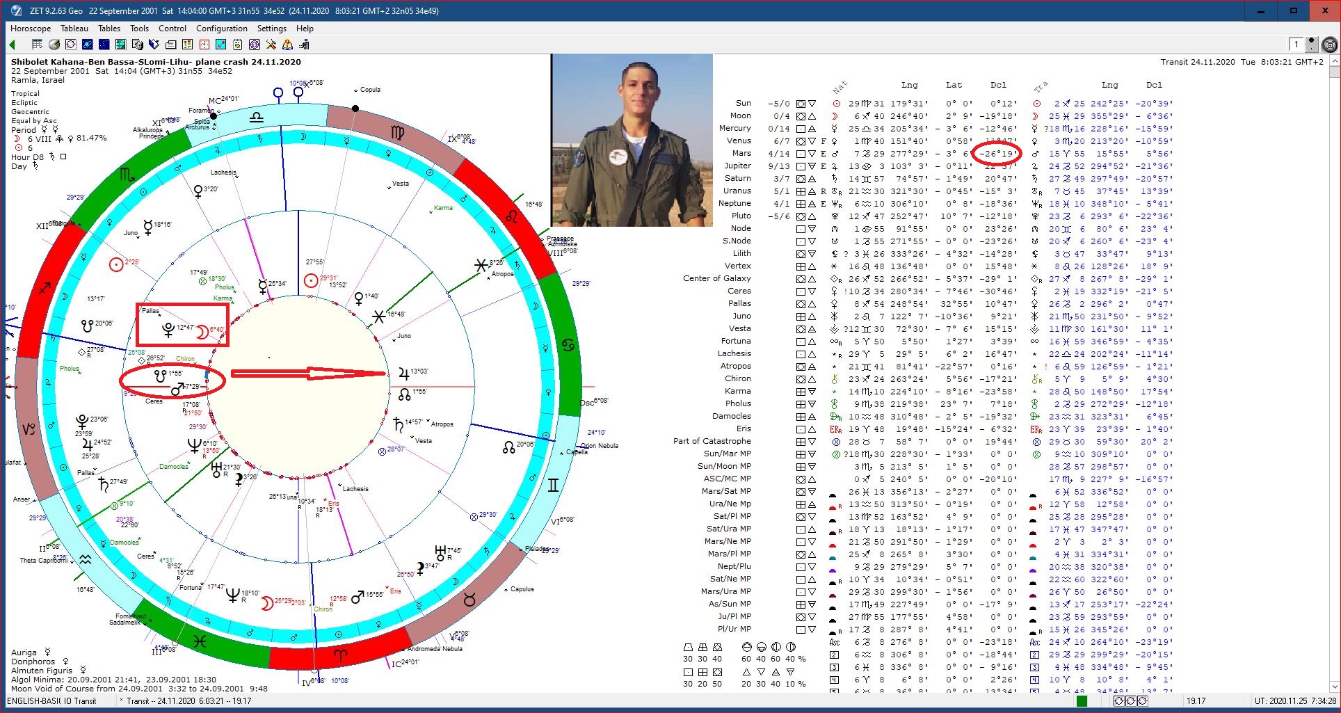Open the Tools menu
The image size is (1341, 713).
click(139, 29)
